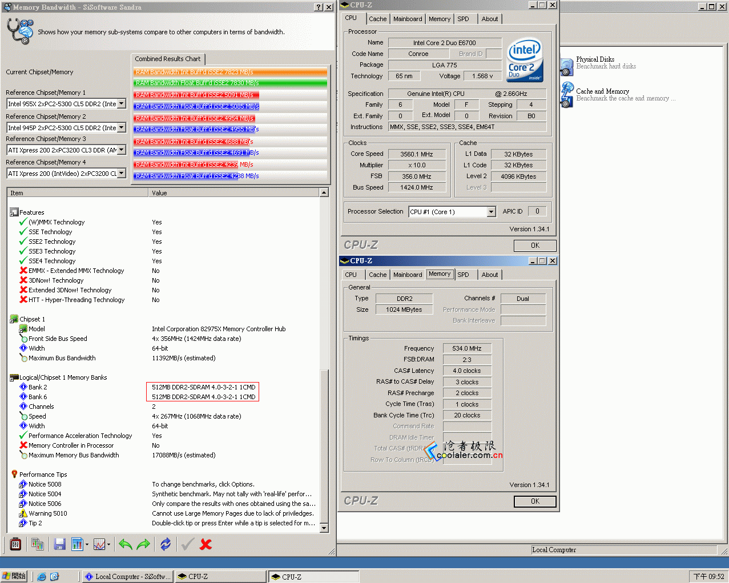Click the Sandra stethoscope icon in header
Image resolution: width=729 pixels, height=583 pixels.
click(20, 31)
